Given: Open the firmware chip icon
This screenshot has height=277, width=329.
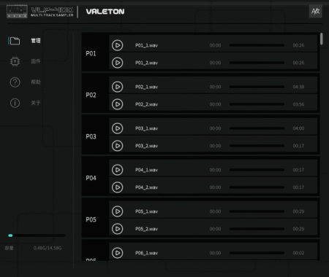Looking at the screenshot, I should (x=15, y=61).
